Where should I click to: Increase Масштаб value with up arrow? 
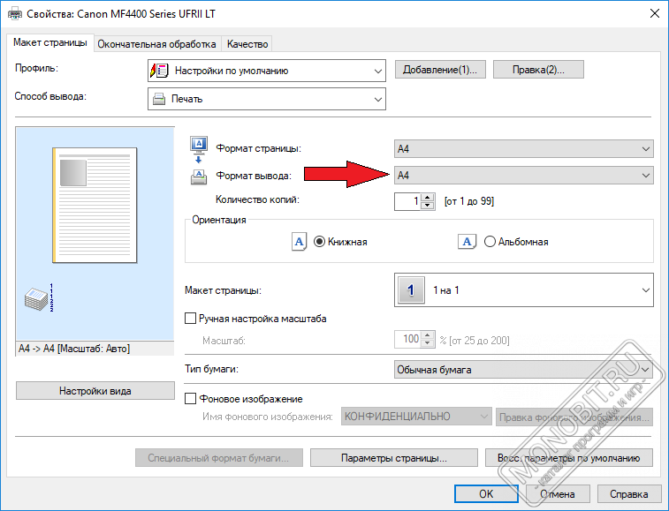[x=428, y=335]
